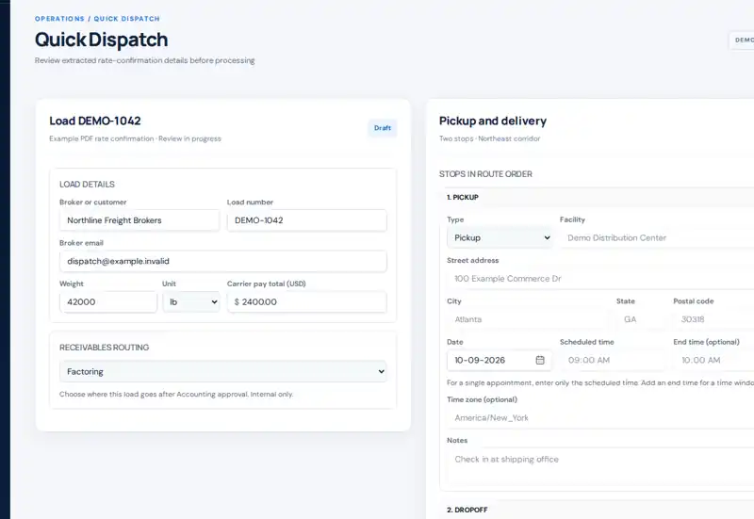Click the Facility field for the pickup

657,237
